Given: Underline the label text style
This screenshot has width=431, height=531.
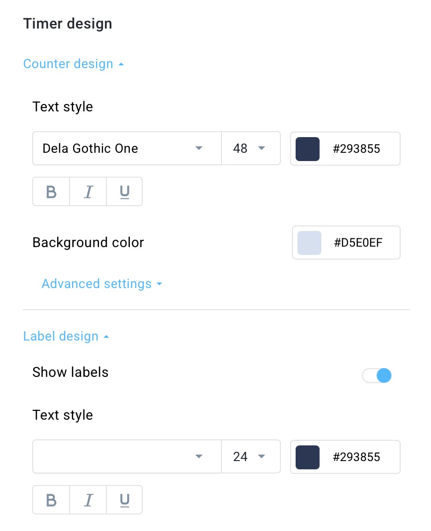Looking at the screenshot, I should click(124, 500).
